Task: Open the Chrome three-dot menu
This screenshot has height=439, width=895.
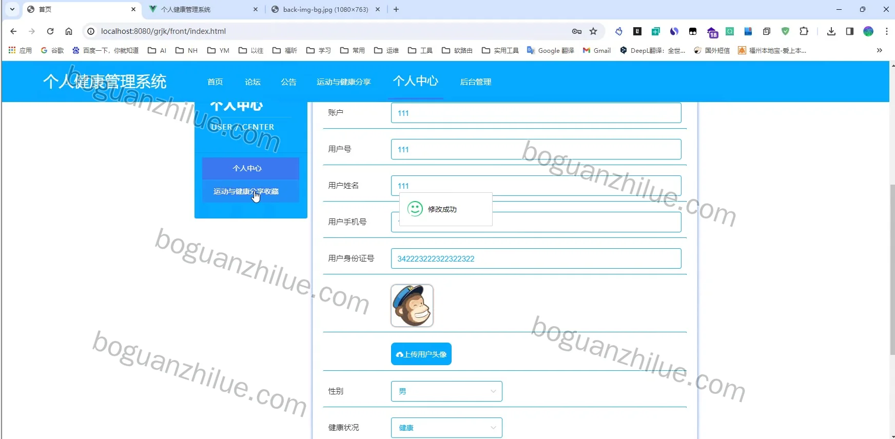Action: pos(887,31)
